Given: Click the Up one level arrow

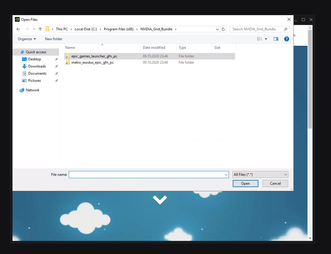Looking at the screenshot, I should click(x=40, y=29).
